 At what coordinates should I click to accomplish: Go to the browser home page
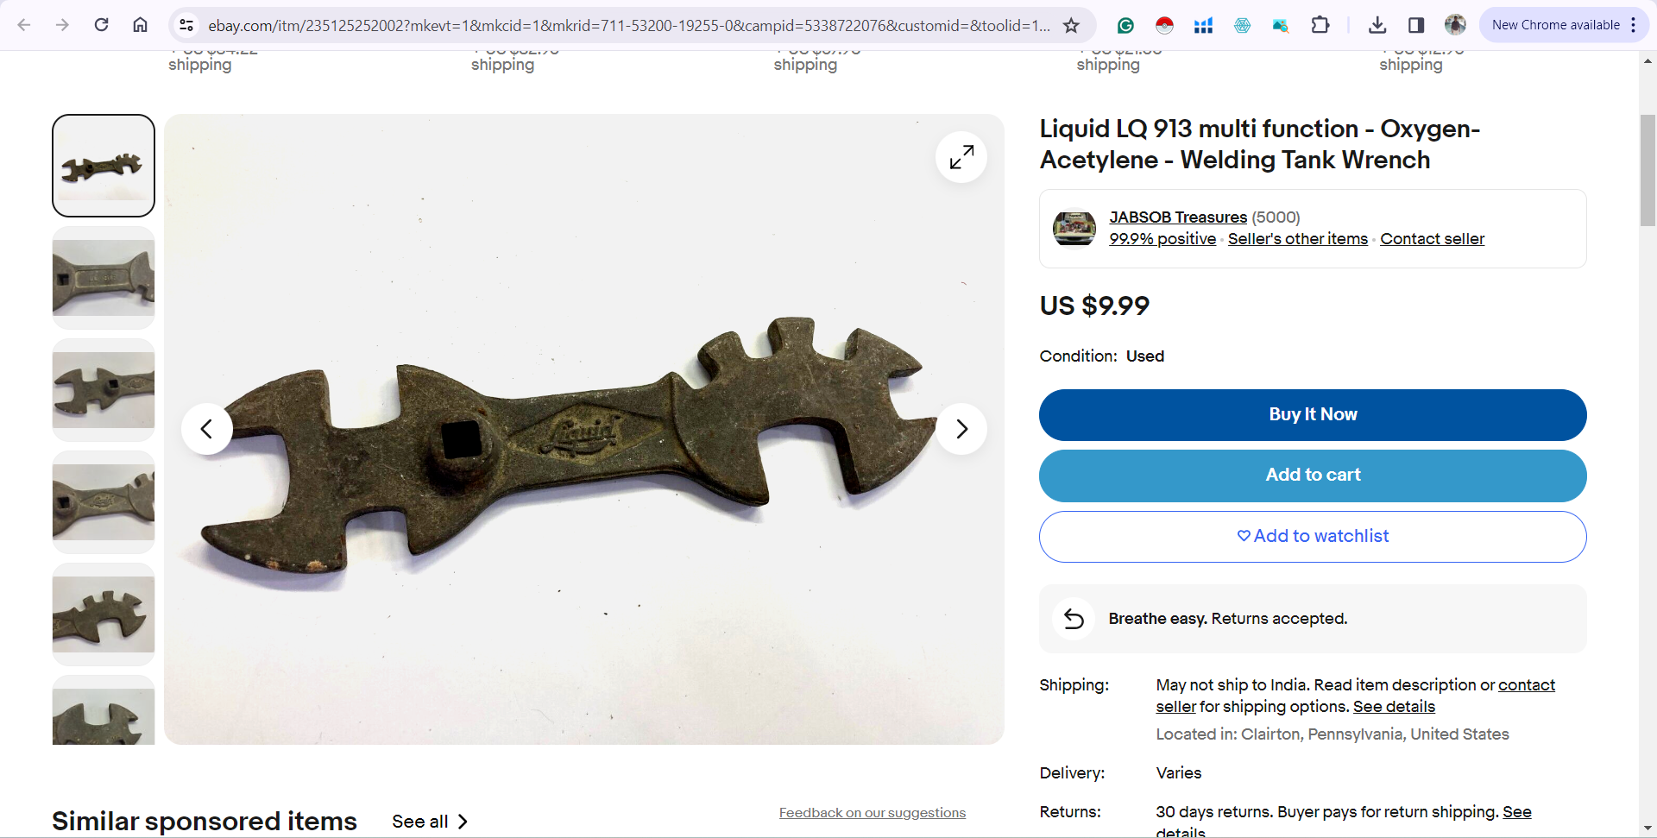click(x=140, y=25)
